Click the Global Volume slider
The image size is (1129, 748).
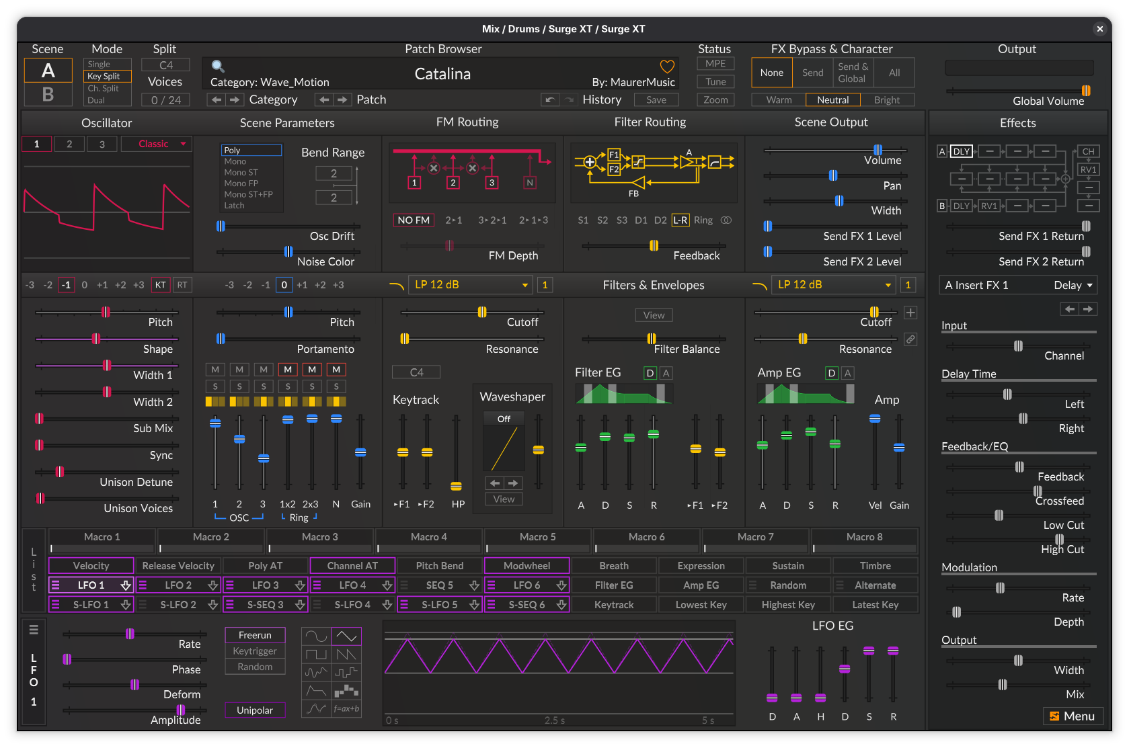coord(1019,91)
